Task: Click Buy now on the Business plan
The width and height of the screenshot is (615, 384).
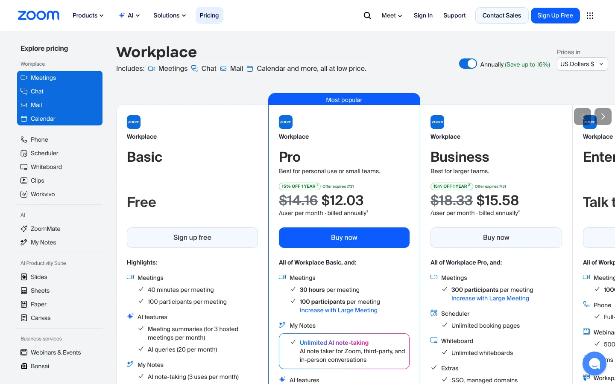Action: pos(496,238)
